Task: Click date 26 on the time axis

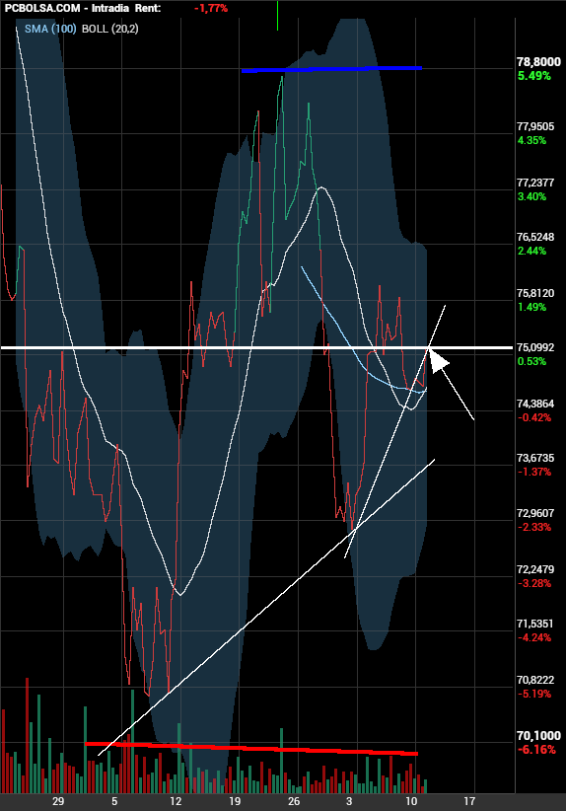Action: coord(294,801)
